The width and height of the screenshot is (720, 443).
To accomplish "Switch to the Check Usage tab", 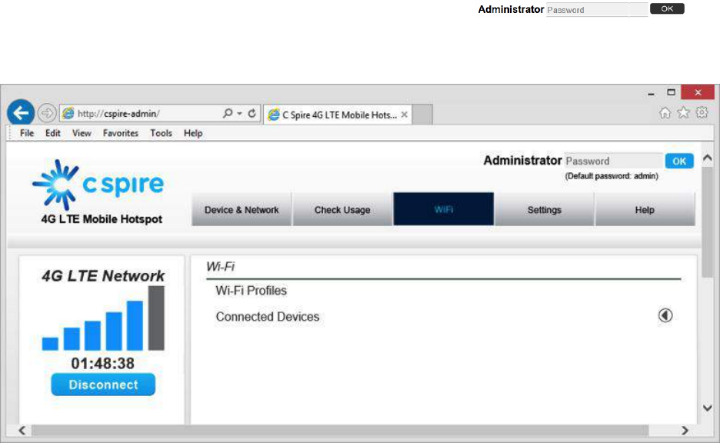I will click(342, 209).
